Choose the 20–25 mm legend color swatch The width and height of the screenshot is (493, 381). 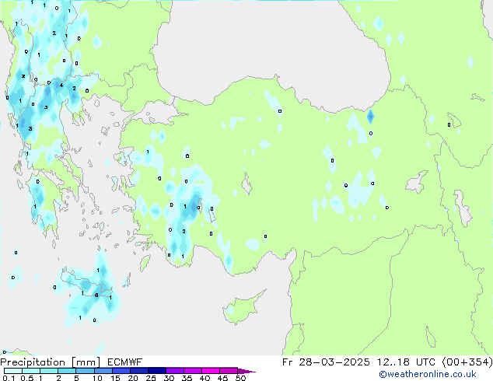click(138, 371)
